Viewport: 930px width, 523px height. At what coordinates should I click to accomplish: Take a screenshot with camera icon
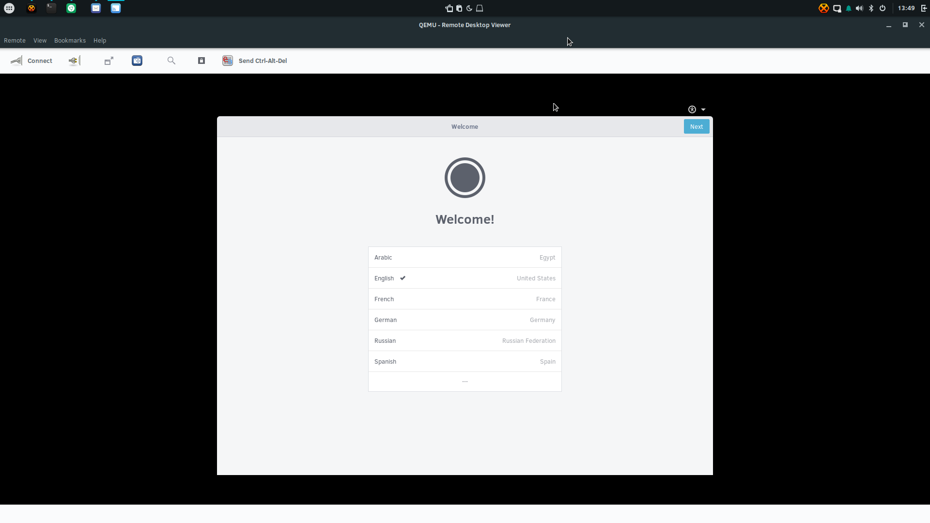tap(137, 61)
